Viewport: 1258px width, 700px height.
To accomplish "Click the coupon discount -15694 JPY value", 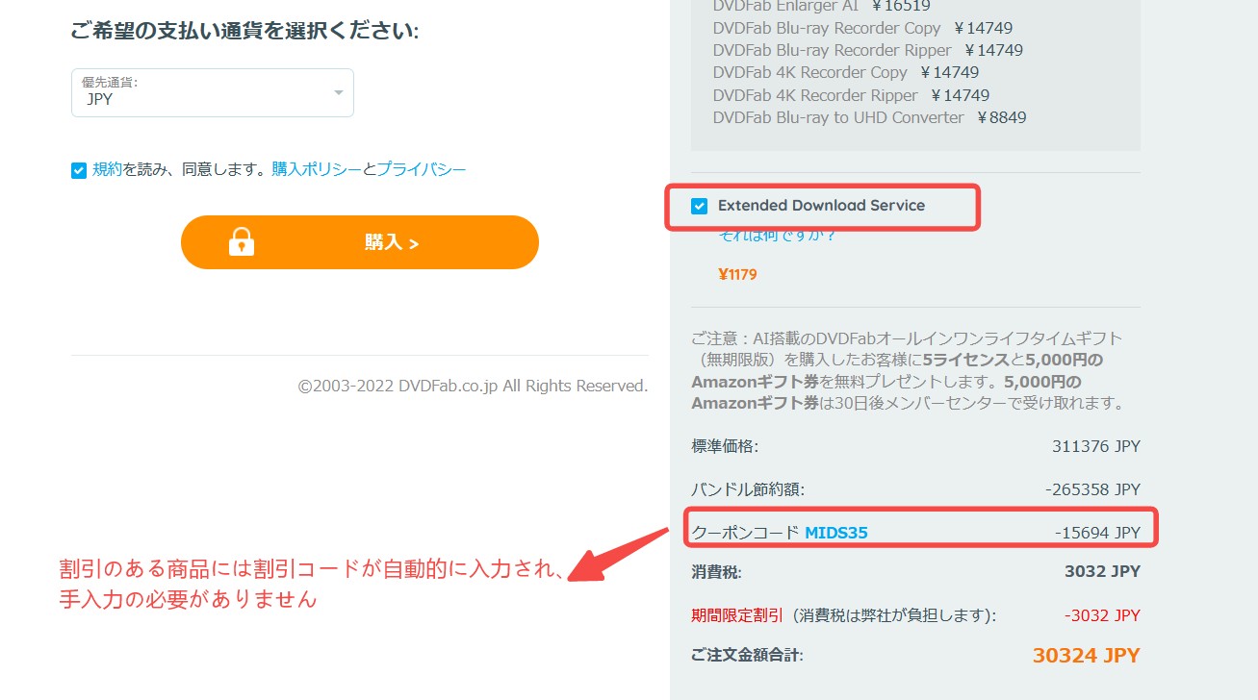I will click(1097, 532).
